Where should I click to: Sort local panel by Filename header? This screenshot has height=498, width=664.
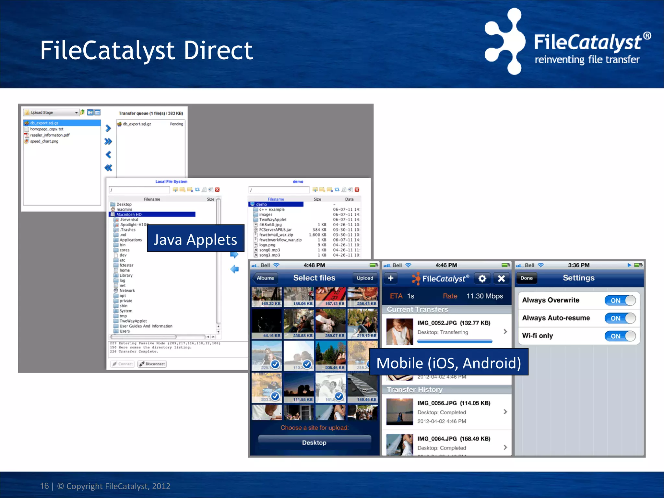coord(152,199)
